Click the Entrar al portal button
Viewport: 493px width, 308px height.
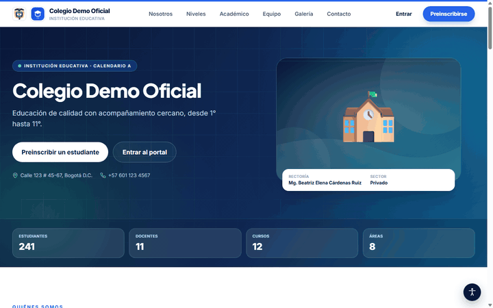(x=144, y=152)
